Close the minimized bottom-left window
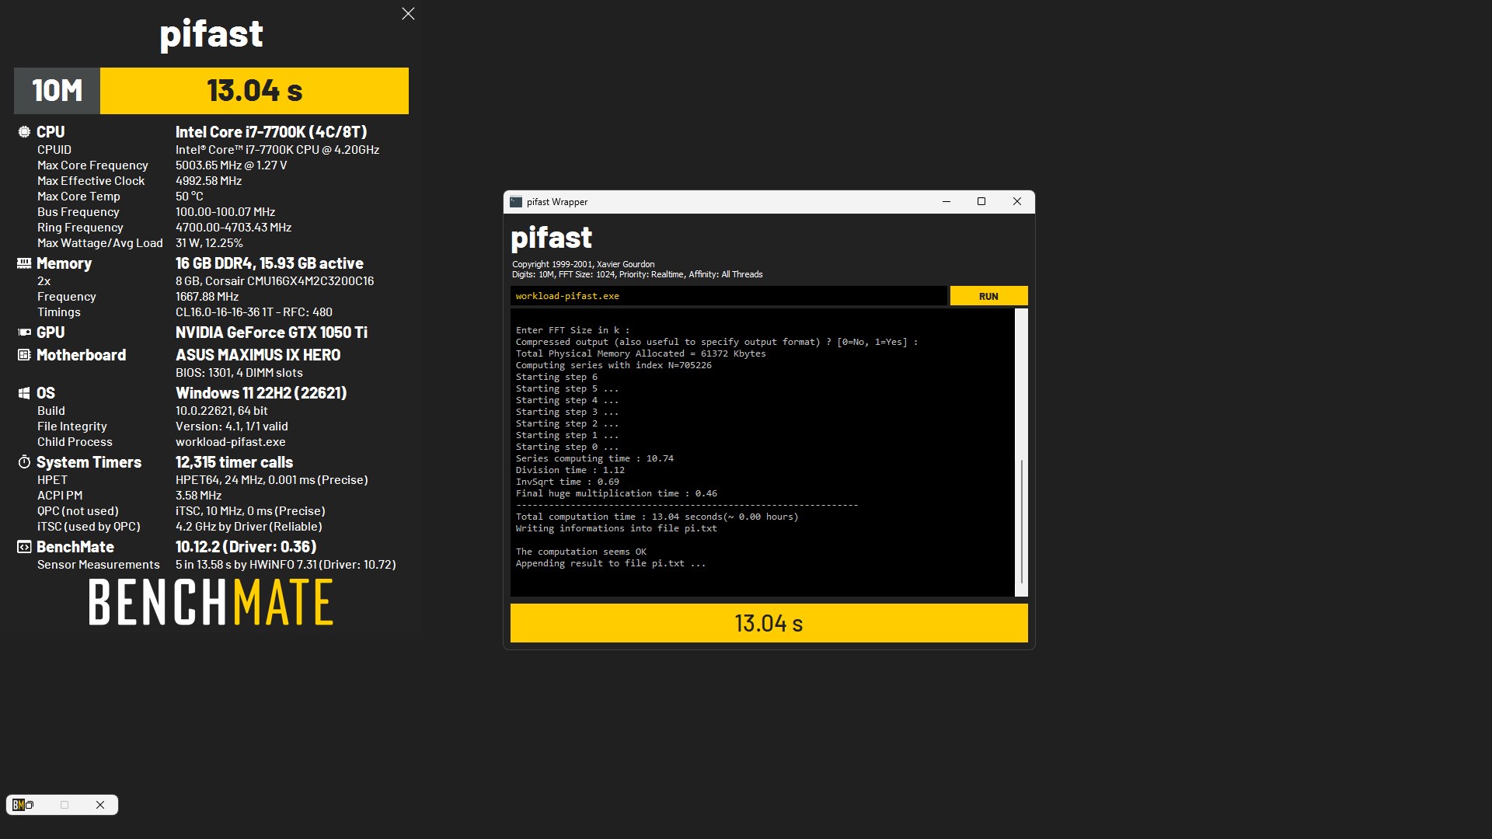The image size is (1492, 839). (x=100, y=805)
